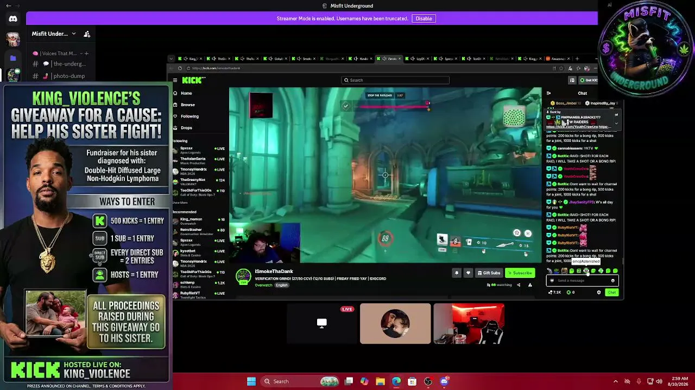Viewport: 695px width, 390px height.
Task: Click the green Chat send button
Action: pyautogui.click(x=612, y=292)
